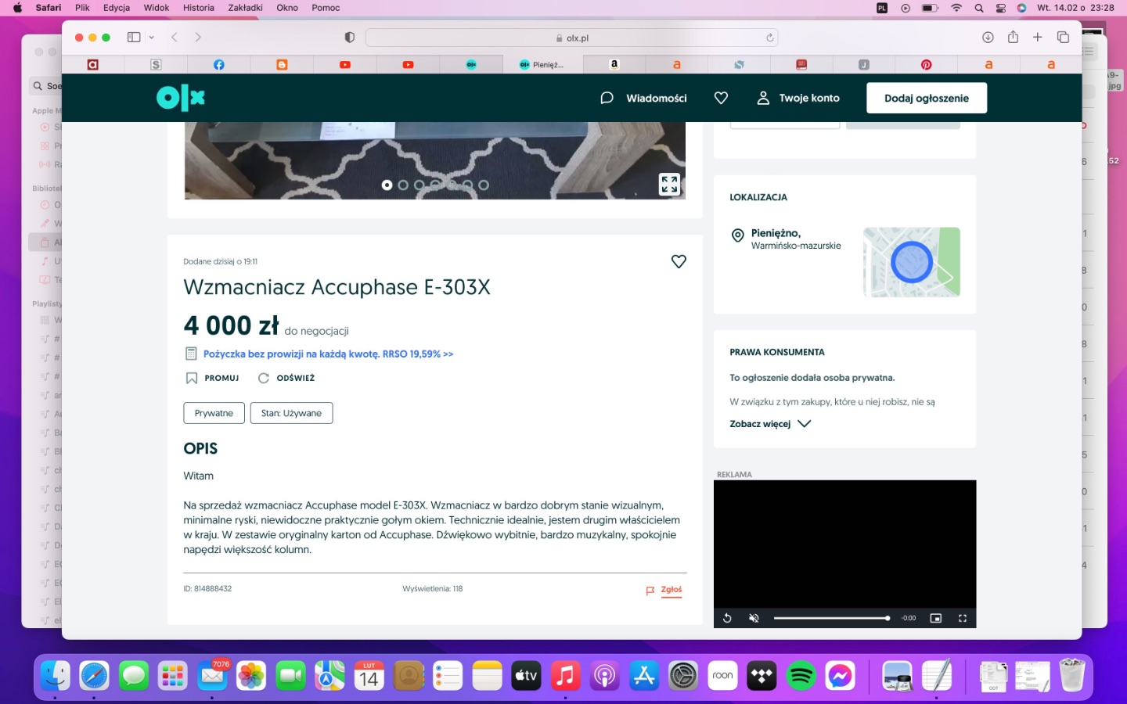This screenshot has height=704, width=1127.
Task: Expand Zobacz więcej in Prawa konsumenta
Action: [x=770, y=424]
